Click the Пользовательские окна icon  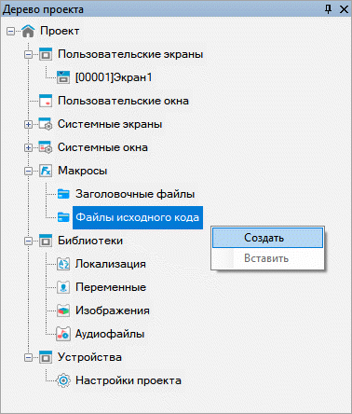[46, 101]
